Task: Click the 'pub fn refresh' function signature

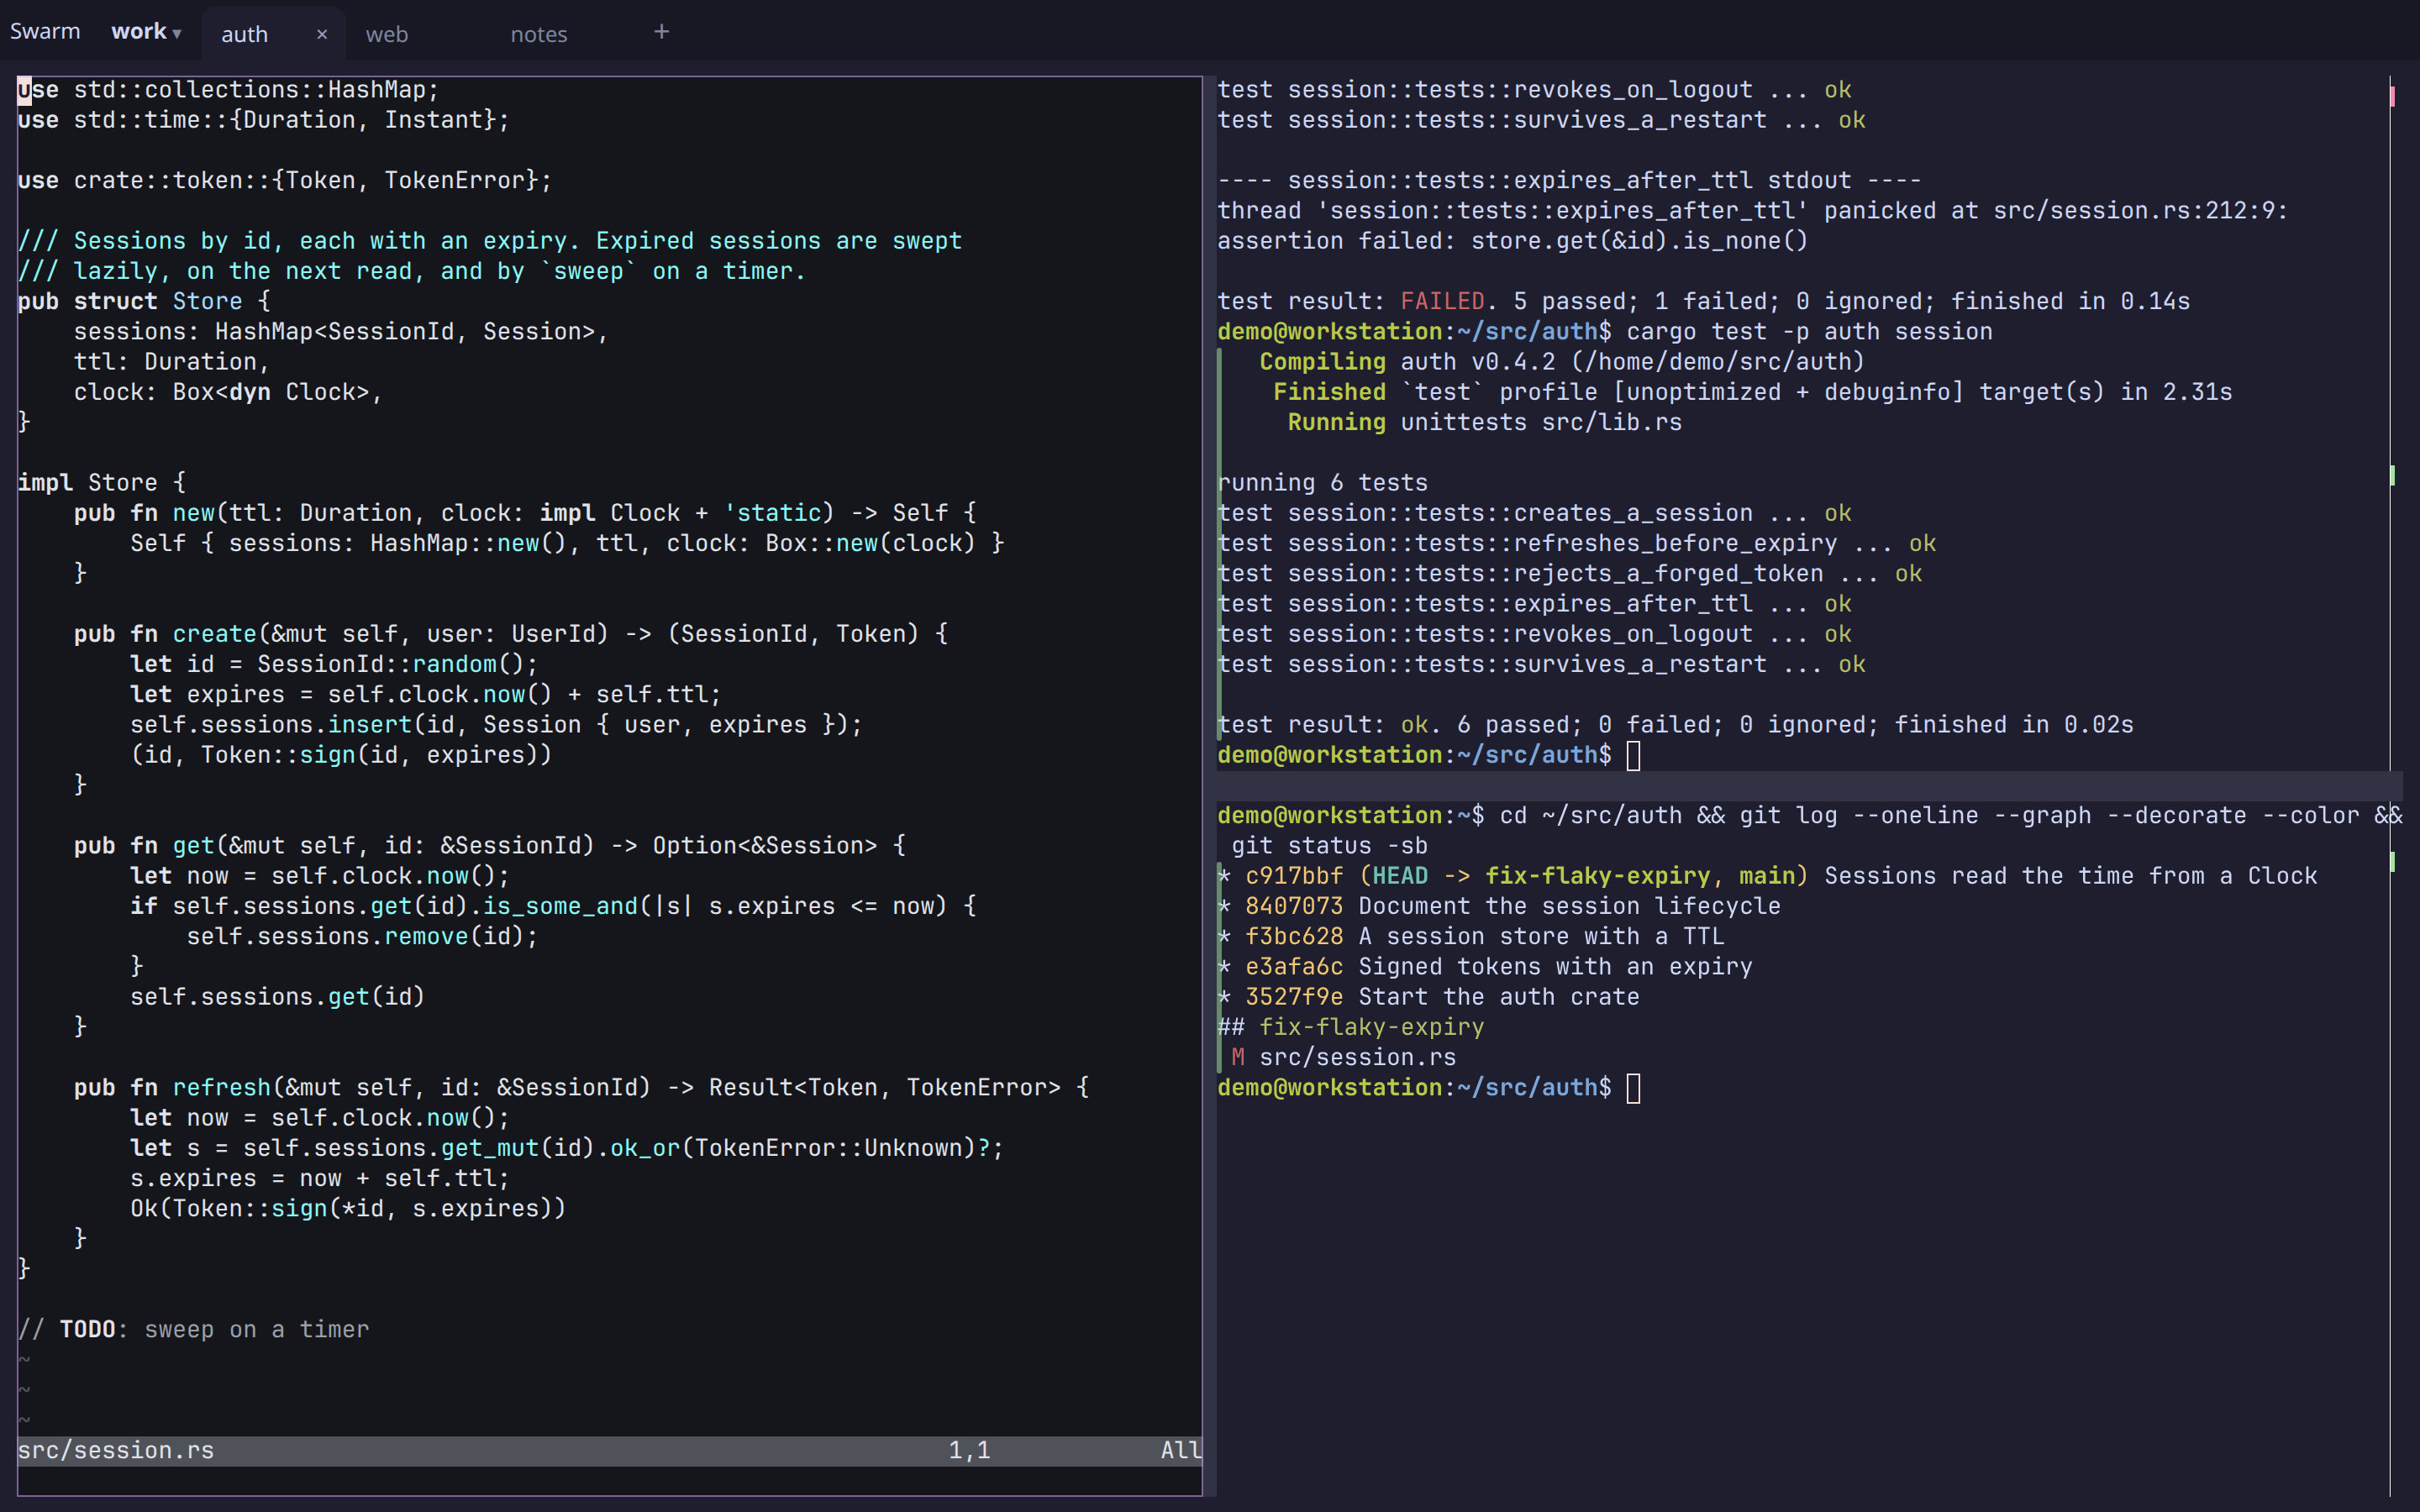Action: pyautogui.click(x=581, y=1087)
